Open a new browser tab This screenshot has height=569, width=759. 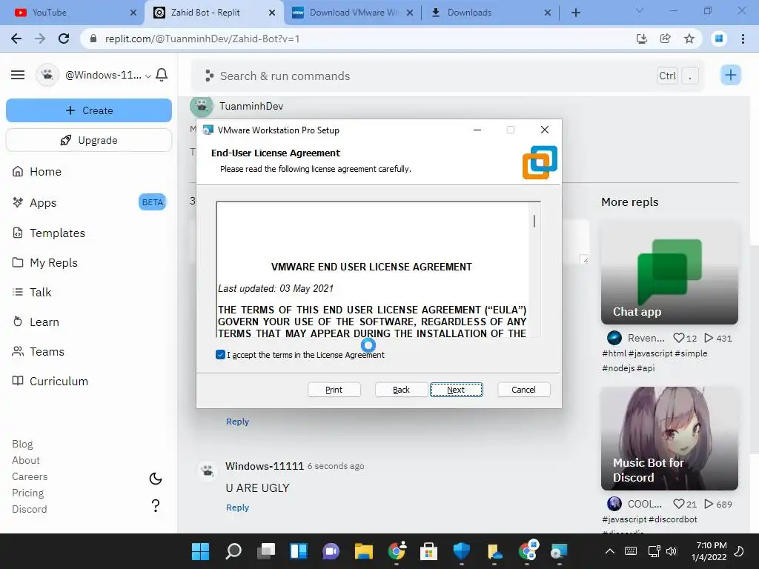coord(575,13)
